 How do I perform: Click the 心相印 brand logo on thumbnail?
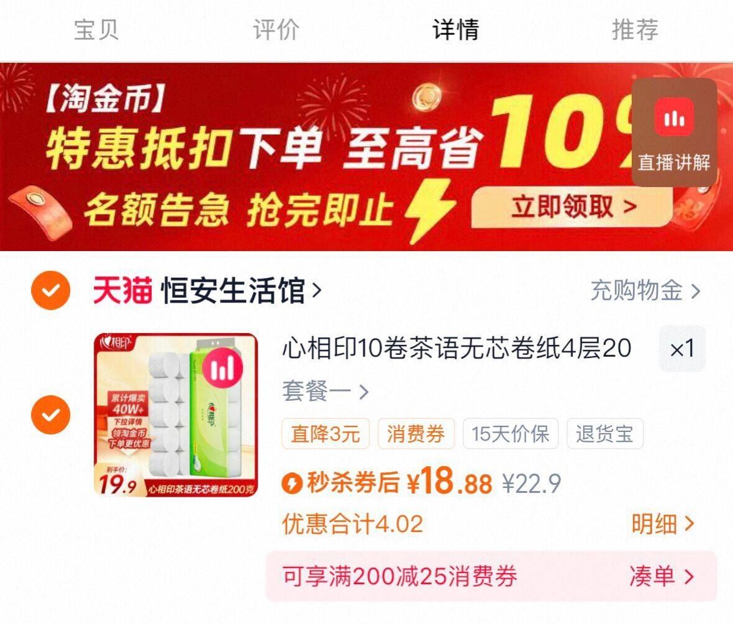[x=114, y=344]
